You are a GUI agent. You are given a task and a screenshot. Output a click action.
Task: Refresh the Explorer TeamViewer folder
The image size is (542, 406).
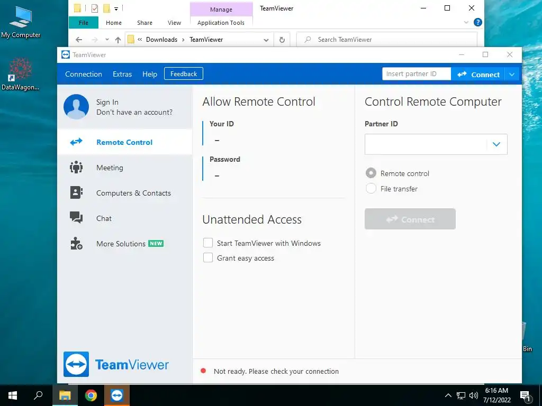pos(282,40)
